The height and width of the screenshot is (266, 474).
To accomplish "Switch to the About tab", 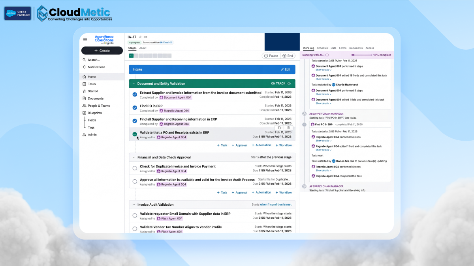I will click(x=143, y=48).
